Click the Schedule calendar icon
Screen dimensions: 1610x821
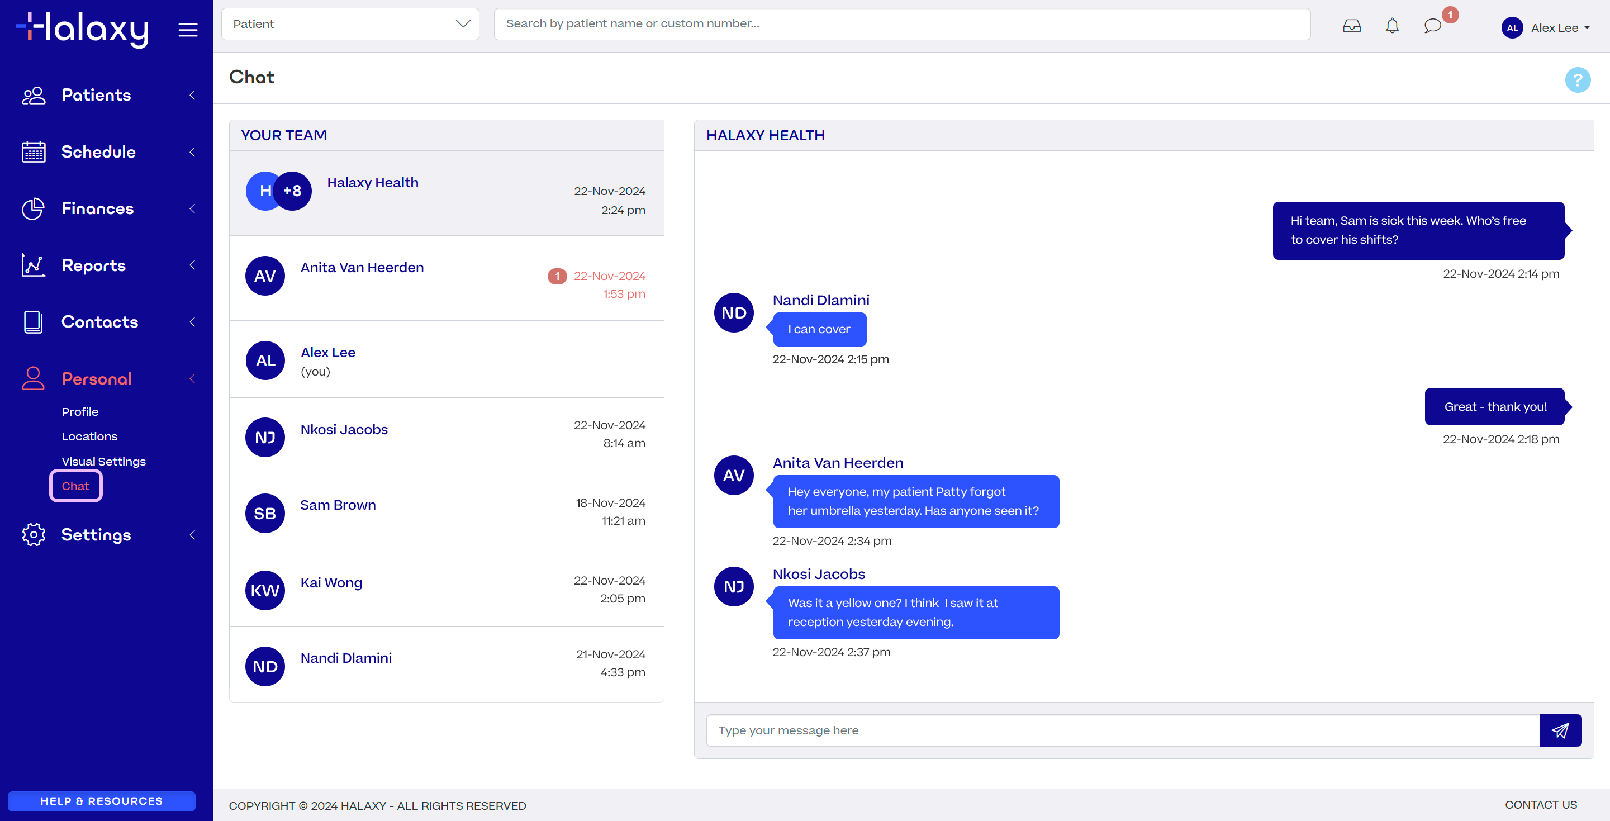coord(34,152)
